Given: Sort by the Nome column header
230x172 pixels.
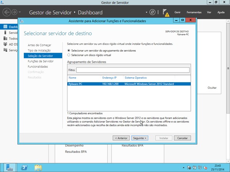Looking at the screenshot, I should click(x=72, y=78).
